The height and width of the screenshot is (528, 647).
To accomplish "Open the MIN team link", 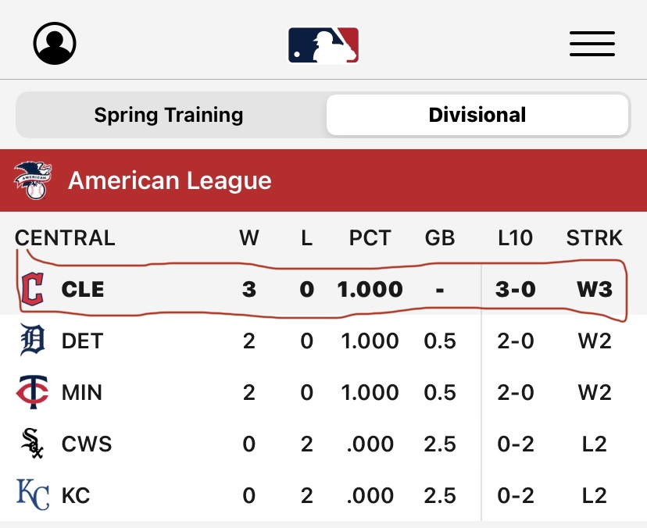I will click(82, 392).
